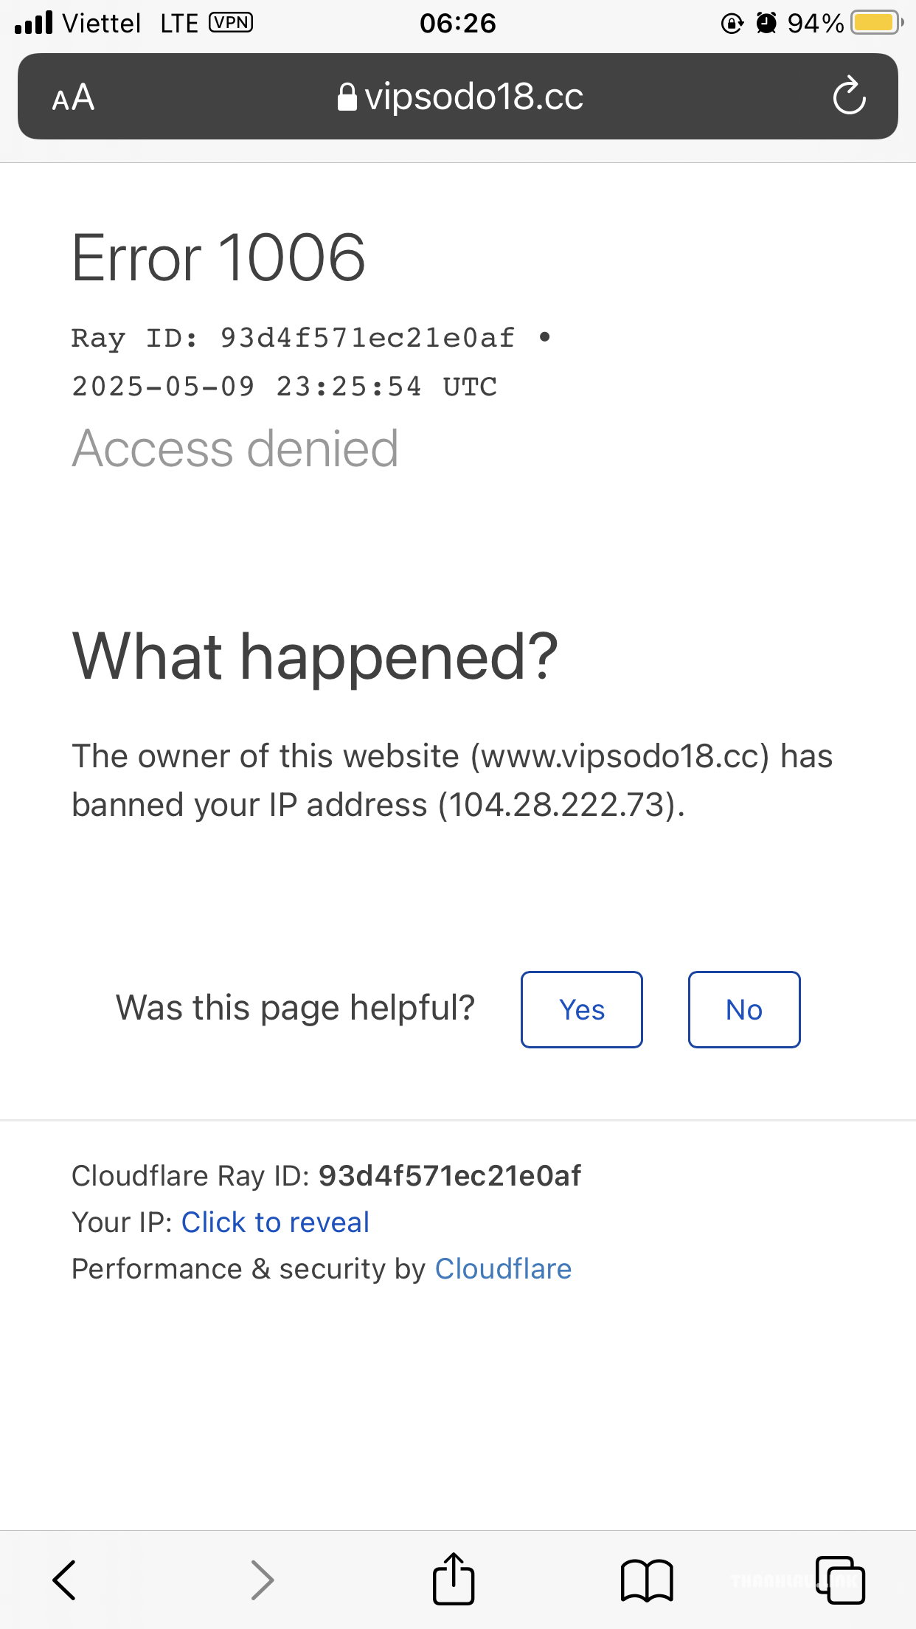Answer No to page helpful question
The image size is (916, 1629).
[744, 1009]
